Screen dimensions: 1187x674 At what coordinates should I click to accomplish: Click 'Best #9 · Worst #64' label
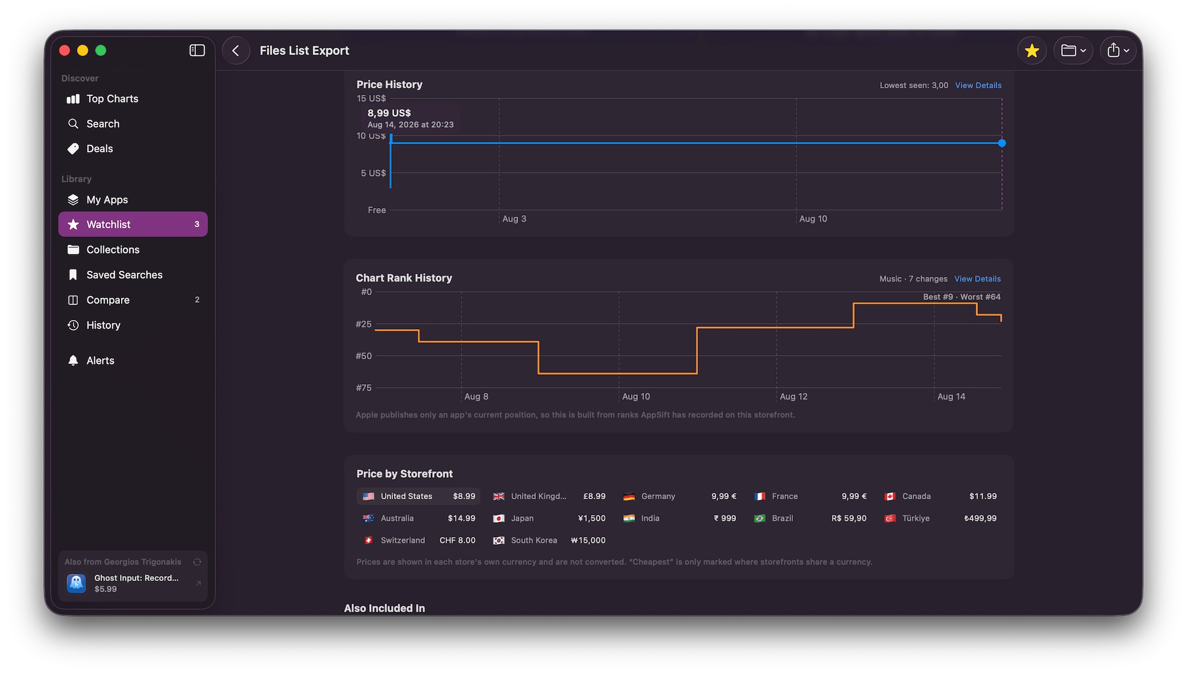point(961,297)
